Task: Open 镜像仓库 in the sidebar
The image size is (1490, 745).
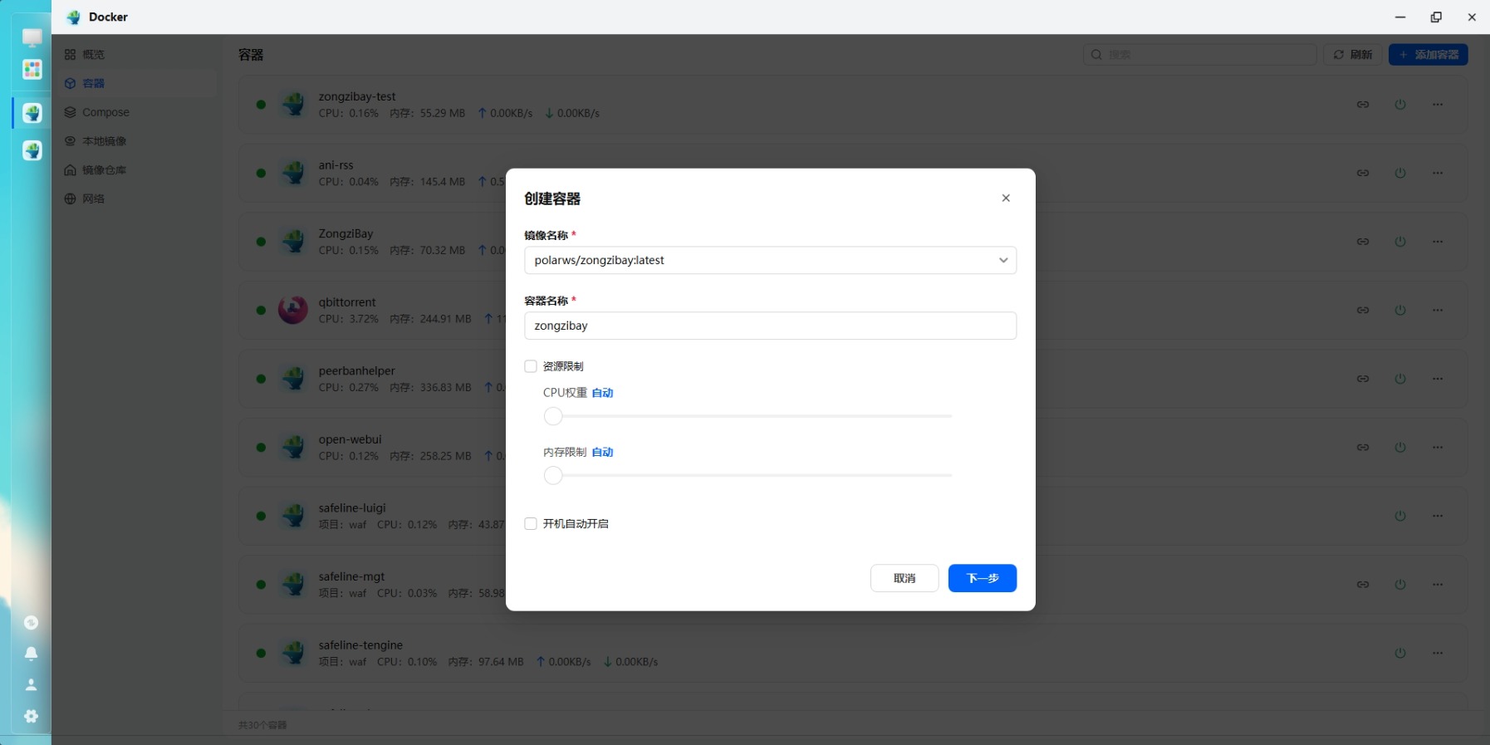Action: [136, 170]
